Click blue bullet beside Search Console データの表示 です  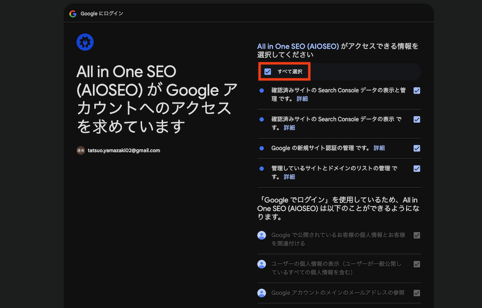[262, 120]
